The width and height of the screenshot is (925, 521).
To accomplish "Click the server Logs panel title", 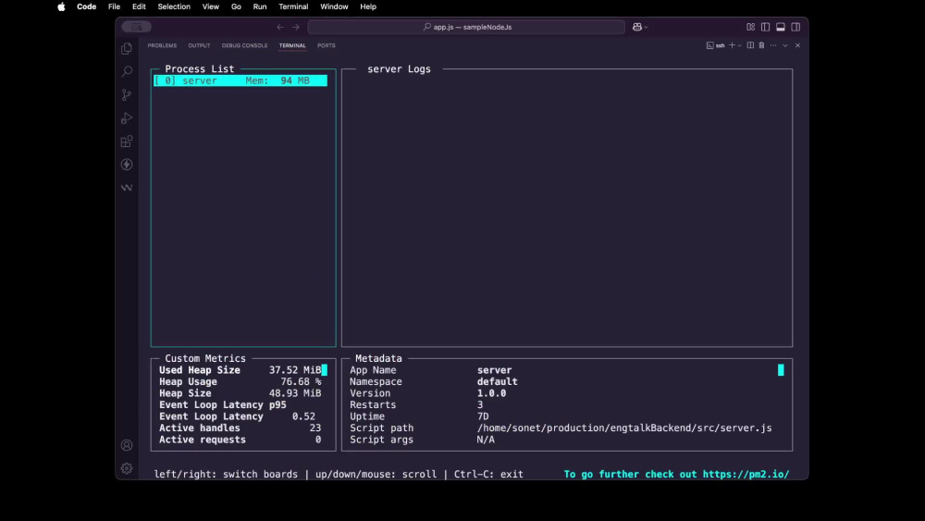I will [399, 69].
